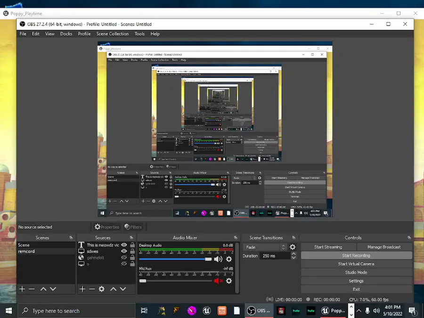
Task: Open source properties gear in Sources toolbar
Action: coord(102,289)
